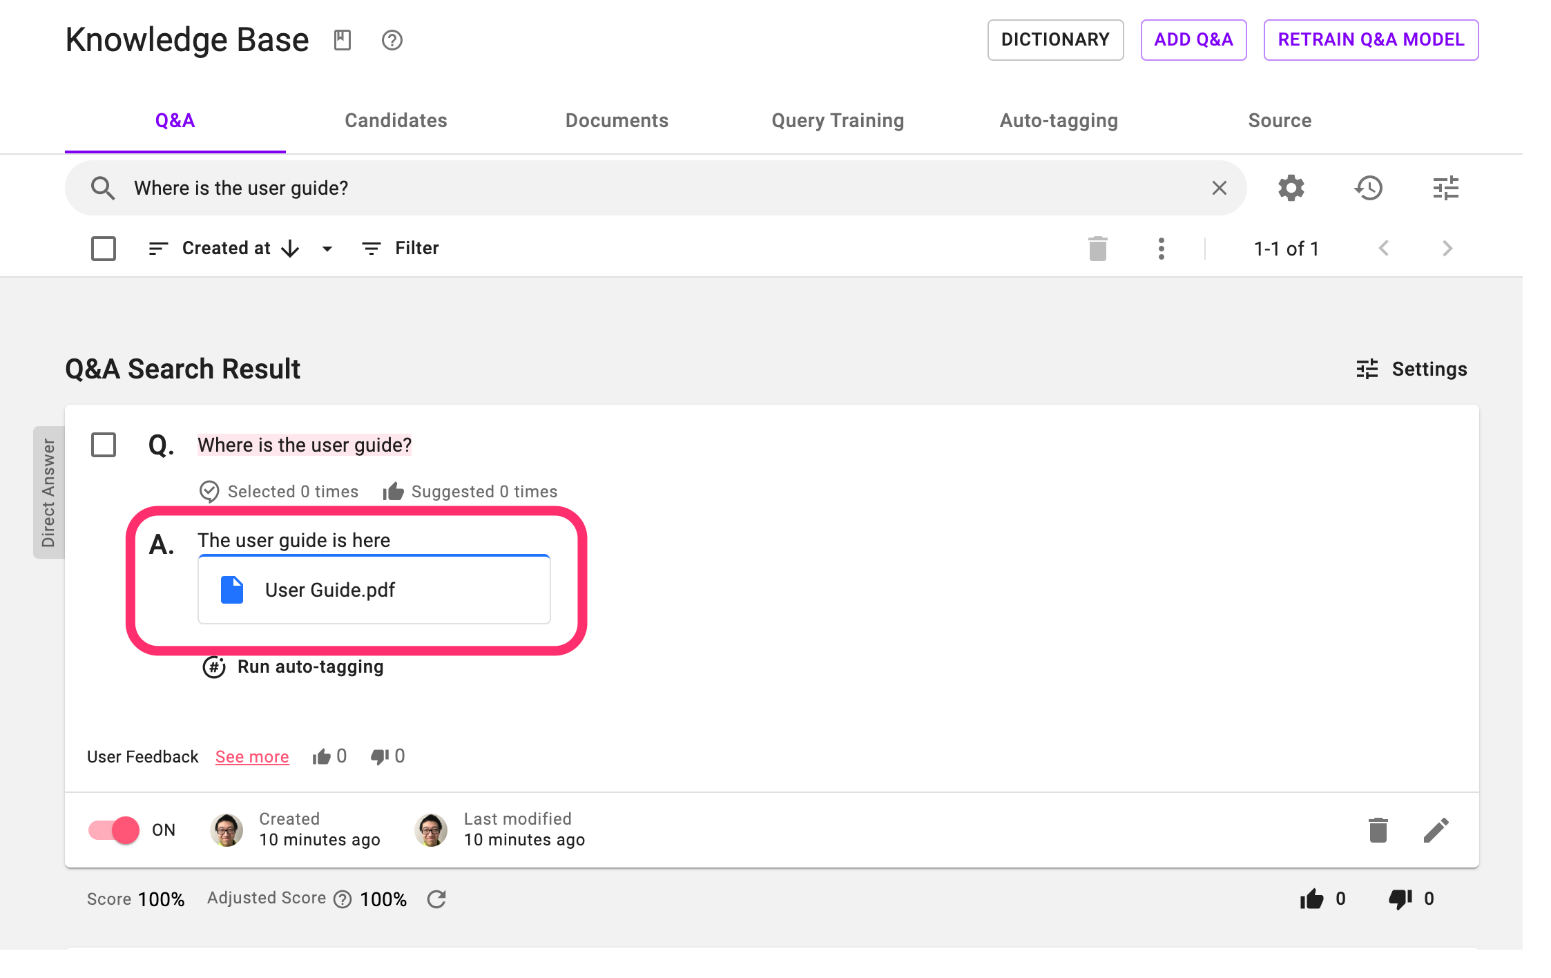Open the Filter options
Image resolution: width=1551 pixels, height=978 pixels.
(x=401, y=249)
